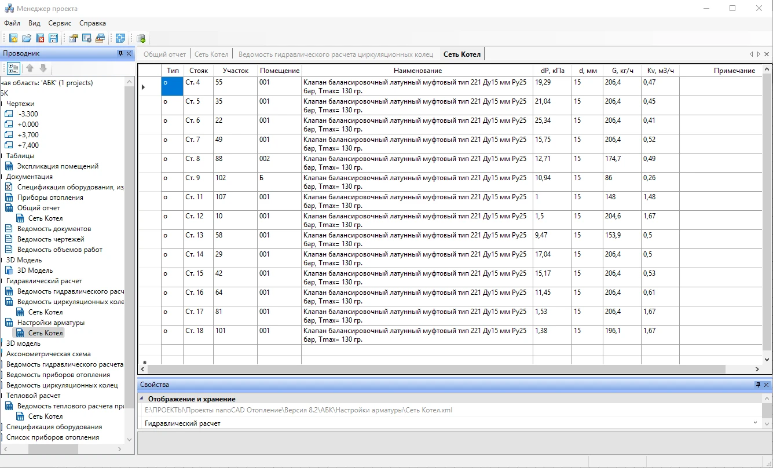The image size is (773, 468).
Task: Open the 'Гидравлический расчет' dropdown in properties
Action: (x=755, y=423)
